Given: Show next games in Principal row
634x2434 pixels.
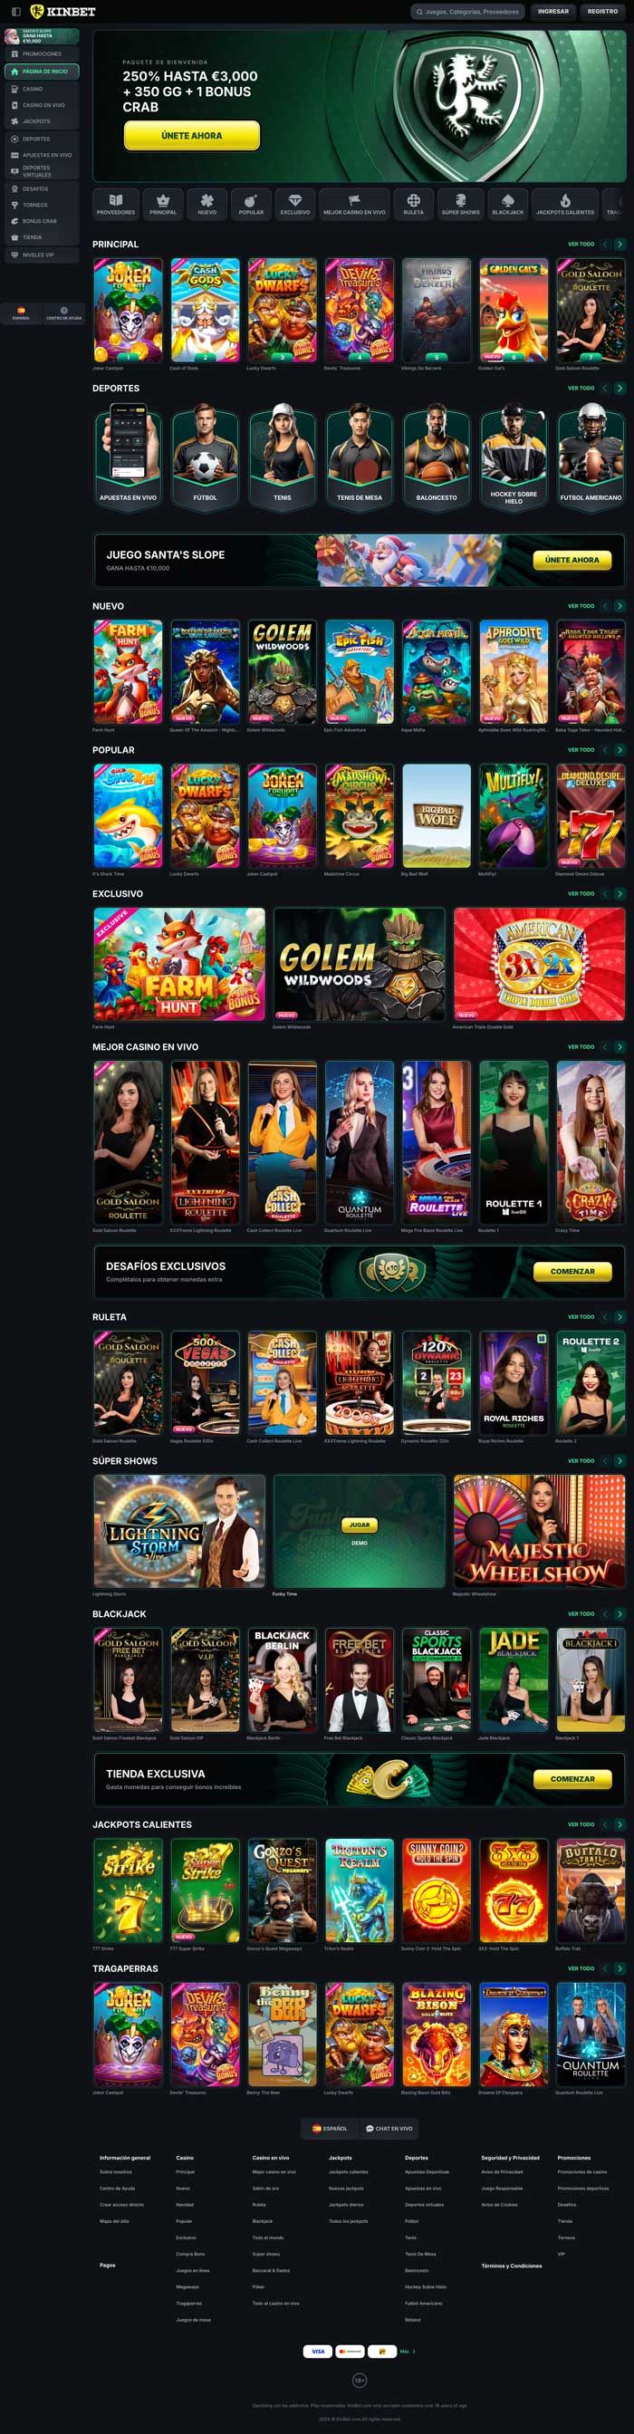Looking at the screenshot, I should 620,244.
